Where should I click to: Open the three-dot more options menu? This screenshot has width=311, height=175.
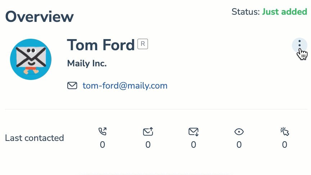299,46
